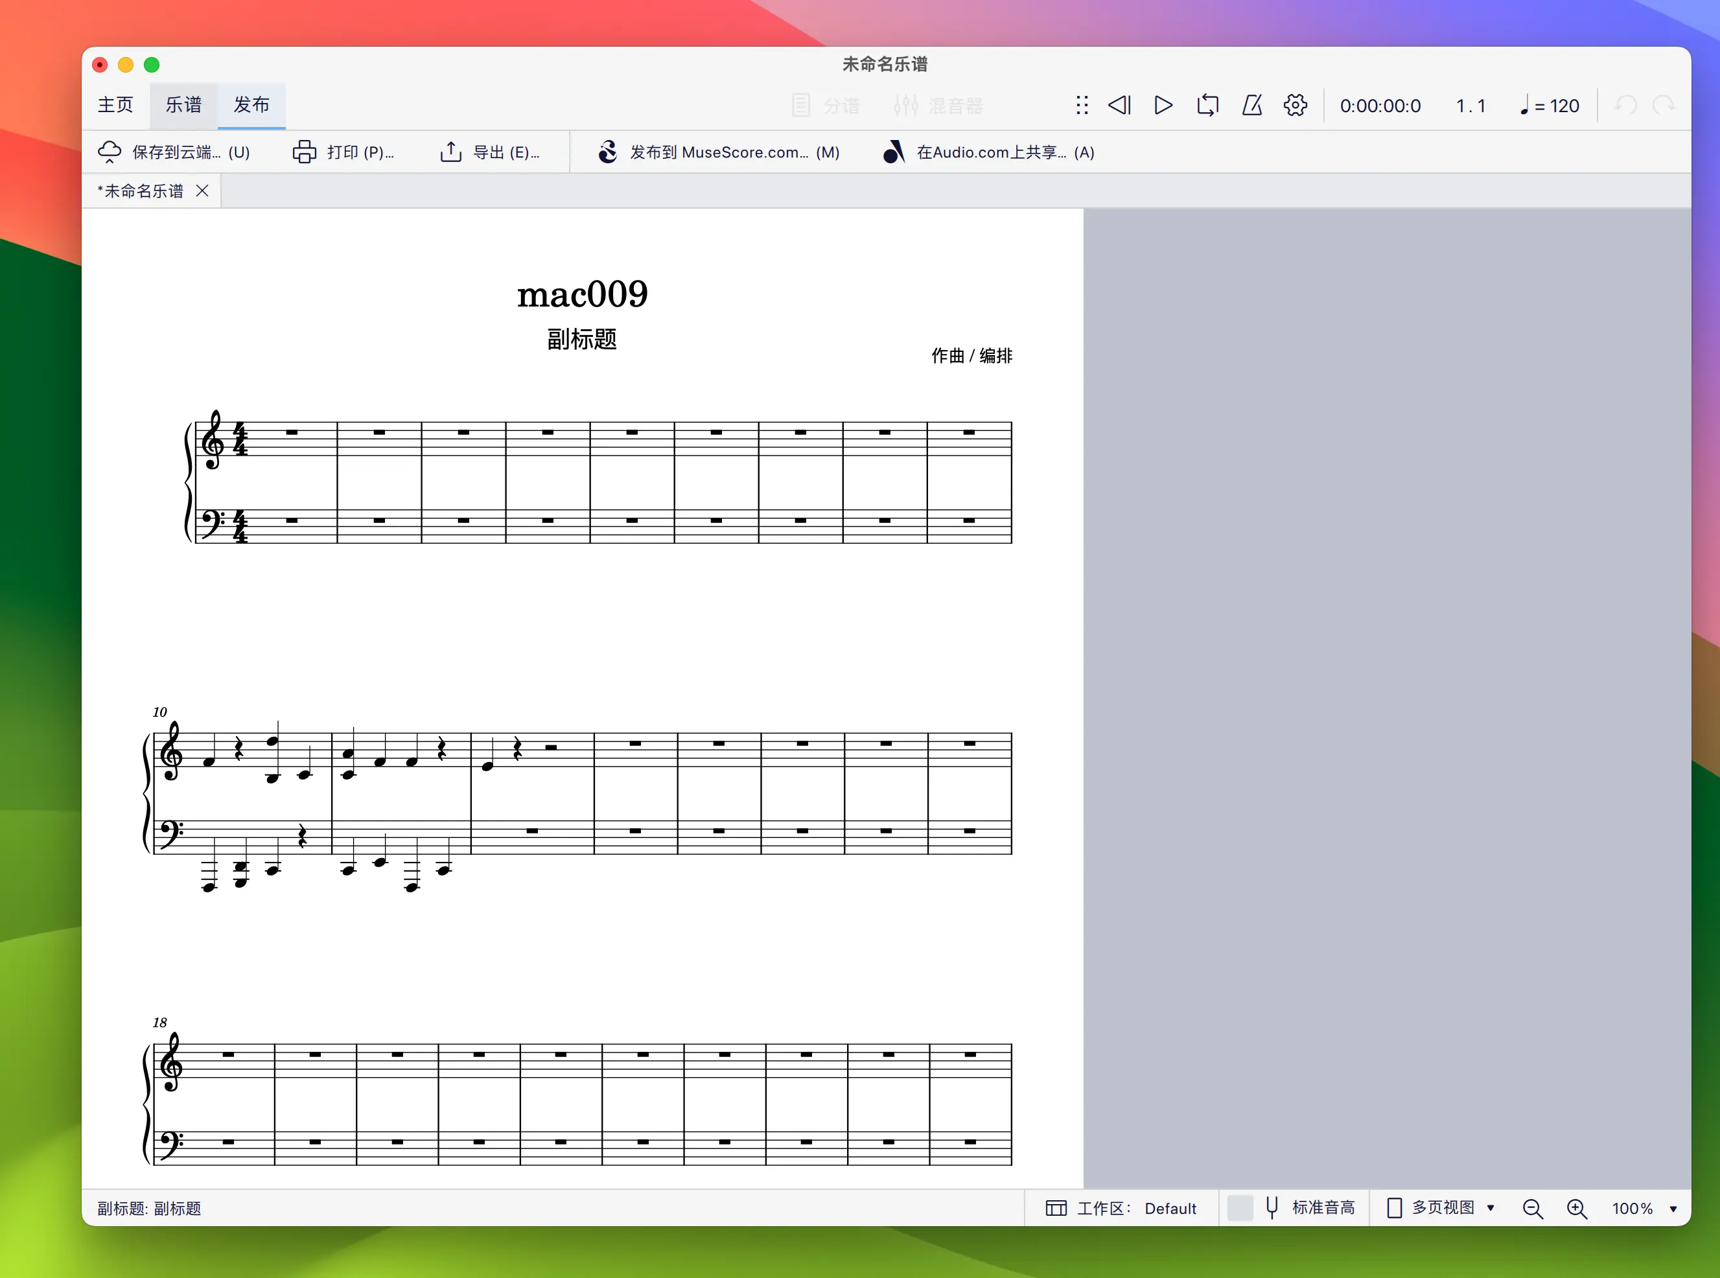Toggle the metronome icon
Image resolution: width=1720 pixels, height=1278 pixels.
(x=1251, y=105)
